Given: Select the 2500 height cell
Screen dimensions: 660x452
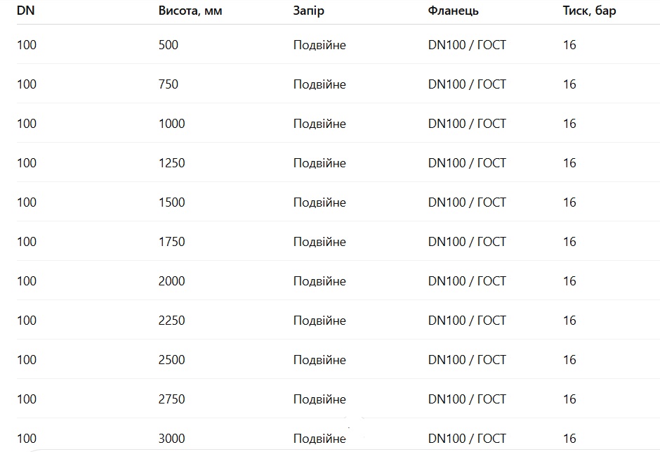Looking at the screenshot, I should pos(172,360).
